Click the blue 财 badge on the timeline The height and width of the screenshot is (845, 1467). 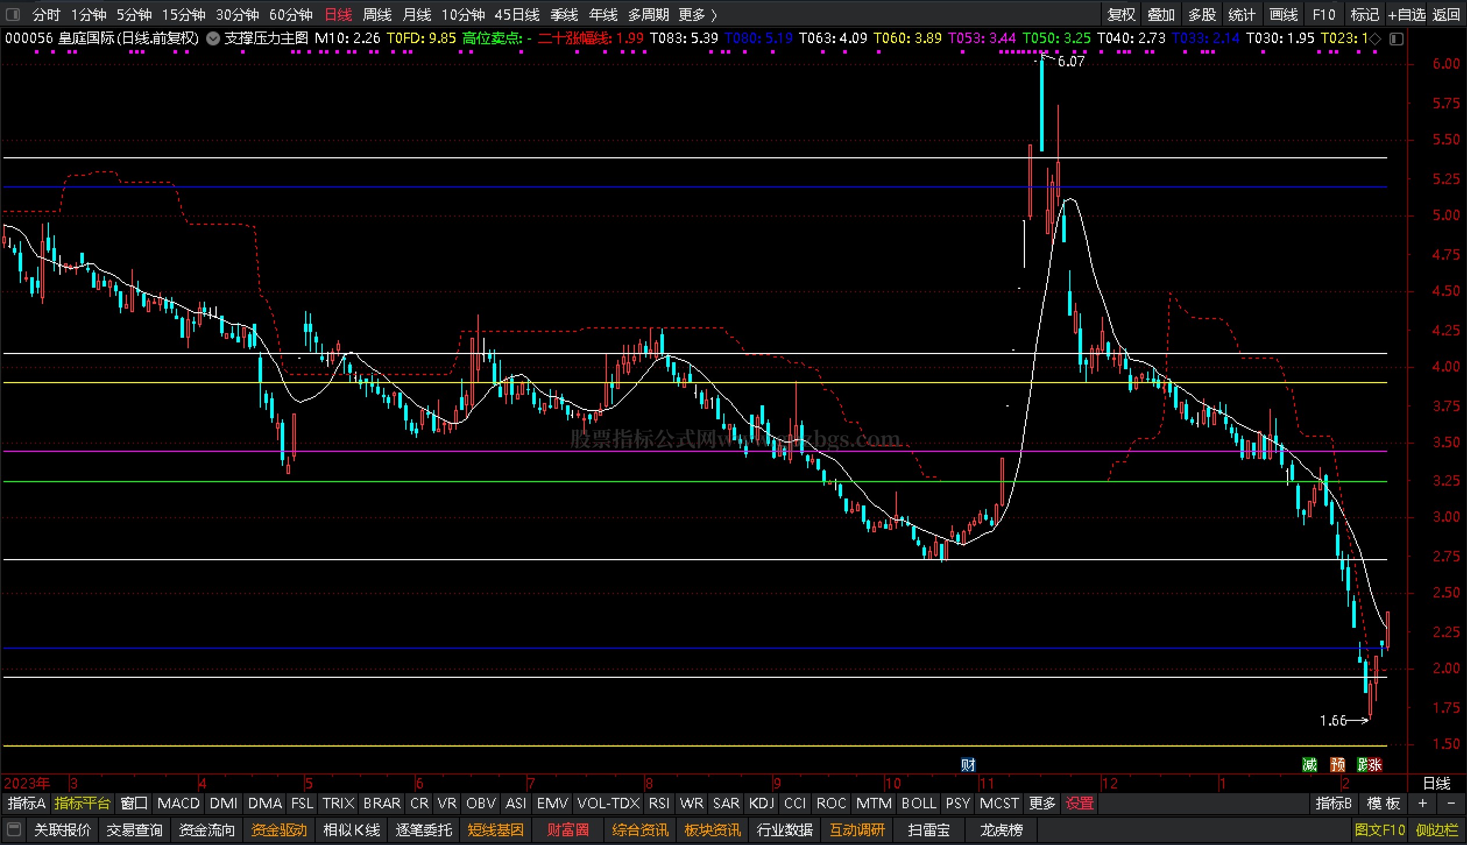click(967, 764)
